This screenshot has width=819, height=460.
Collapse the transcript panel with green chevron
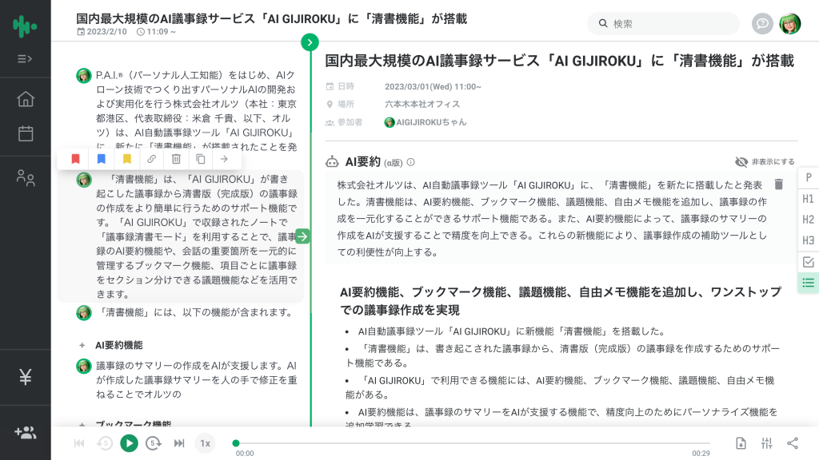310,42
